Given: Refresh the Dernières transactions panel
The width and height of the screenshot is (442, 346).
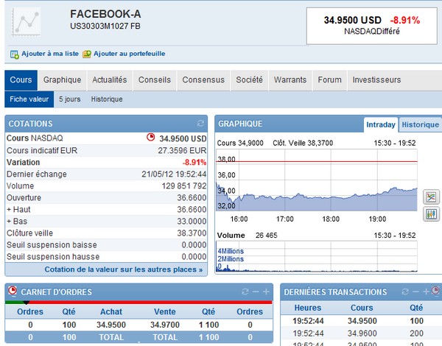Looking at the screenshot, I should click(405, 292).
